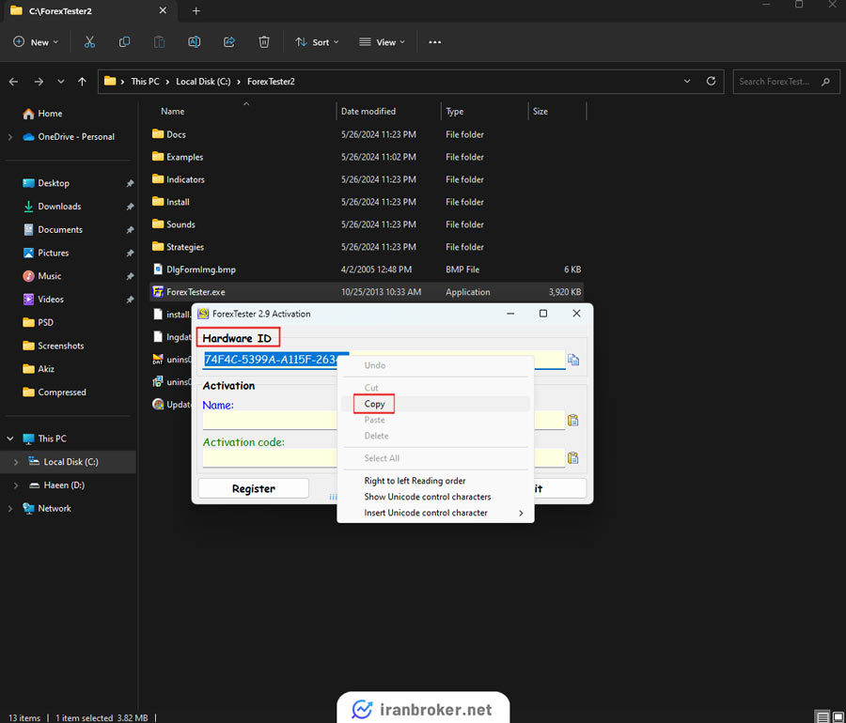The width and height of the screenshot is (846, 723).
Task: Select Screenshots folder in the sidebar
Action: [x=61, y=346]
